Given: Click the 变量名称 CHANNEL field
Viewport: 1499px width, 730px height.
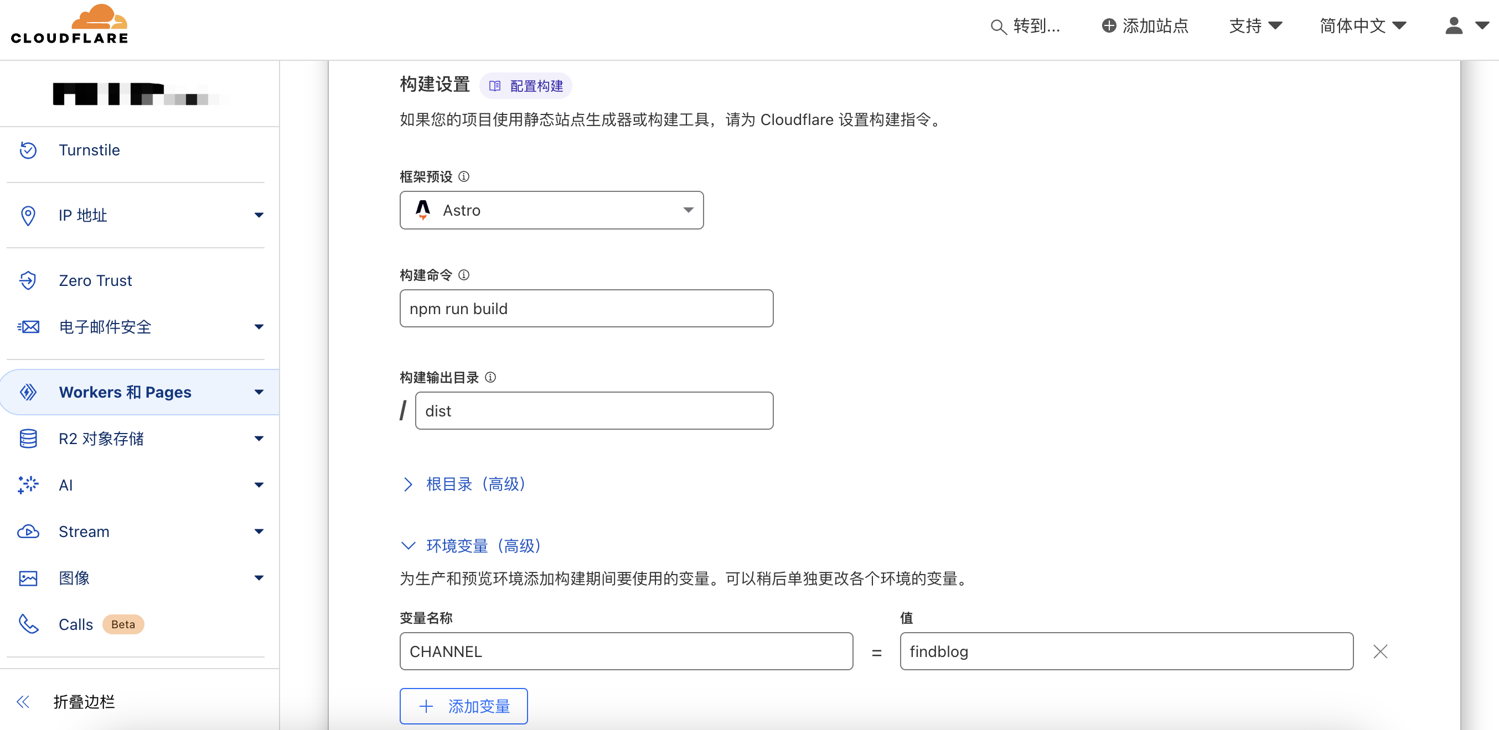Looking at the screenshot, I should coord(626,651).
